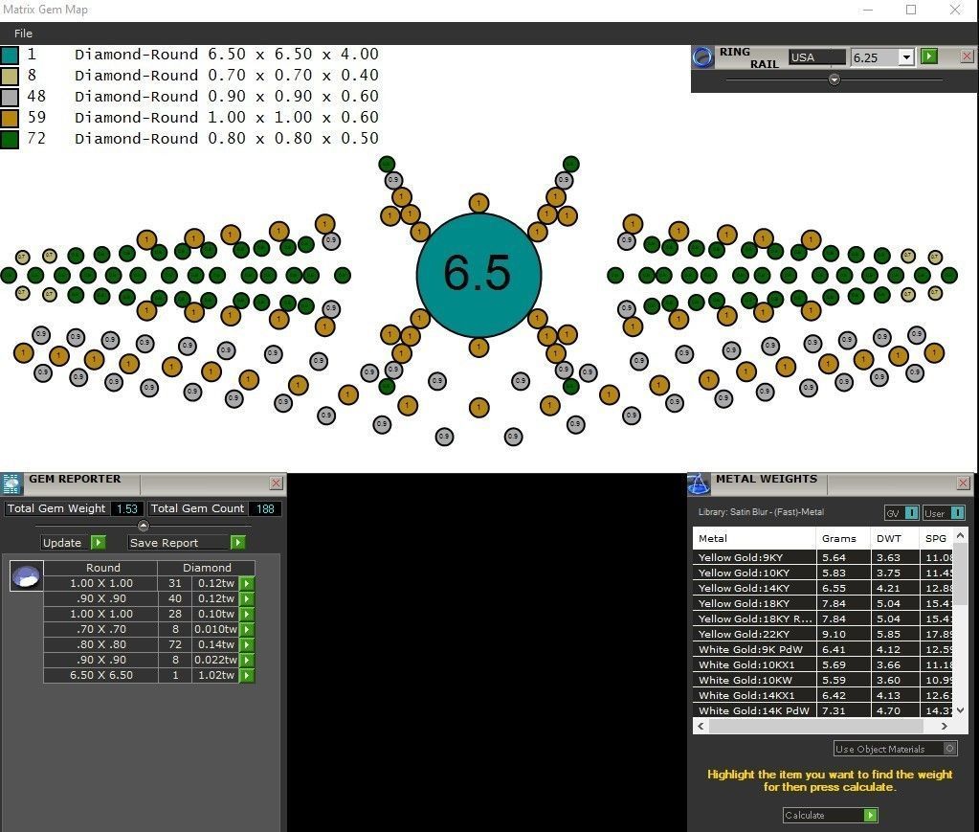Click the green arrow beside Save Report
The width and height of the screenshot is (979, 832).
coord(238,542)
